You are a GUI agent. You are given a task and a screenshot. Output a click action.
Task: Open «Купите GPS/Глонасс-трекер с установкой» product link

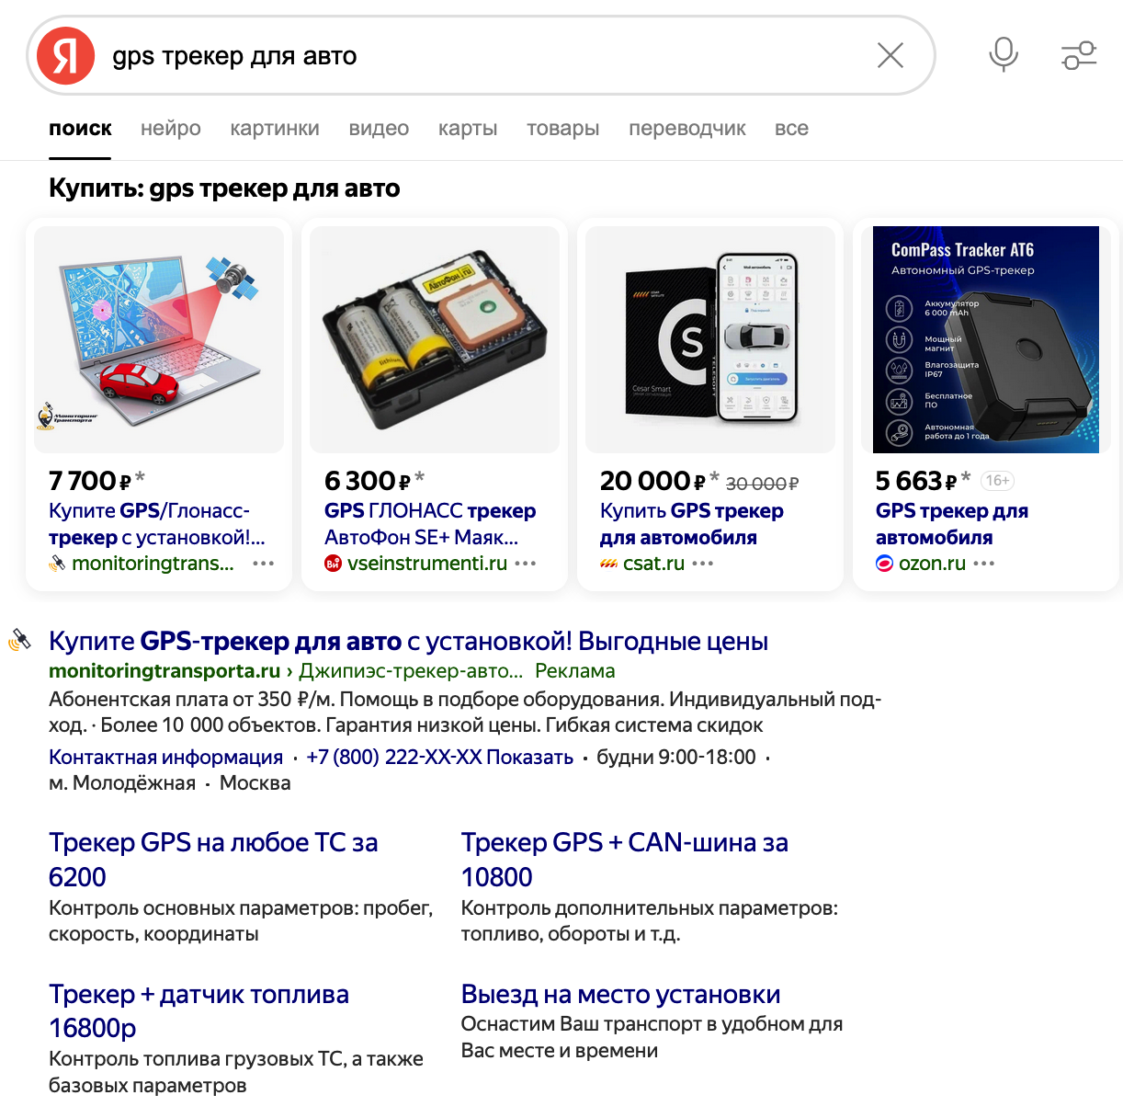[157, 524]
